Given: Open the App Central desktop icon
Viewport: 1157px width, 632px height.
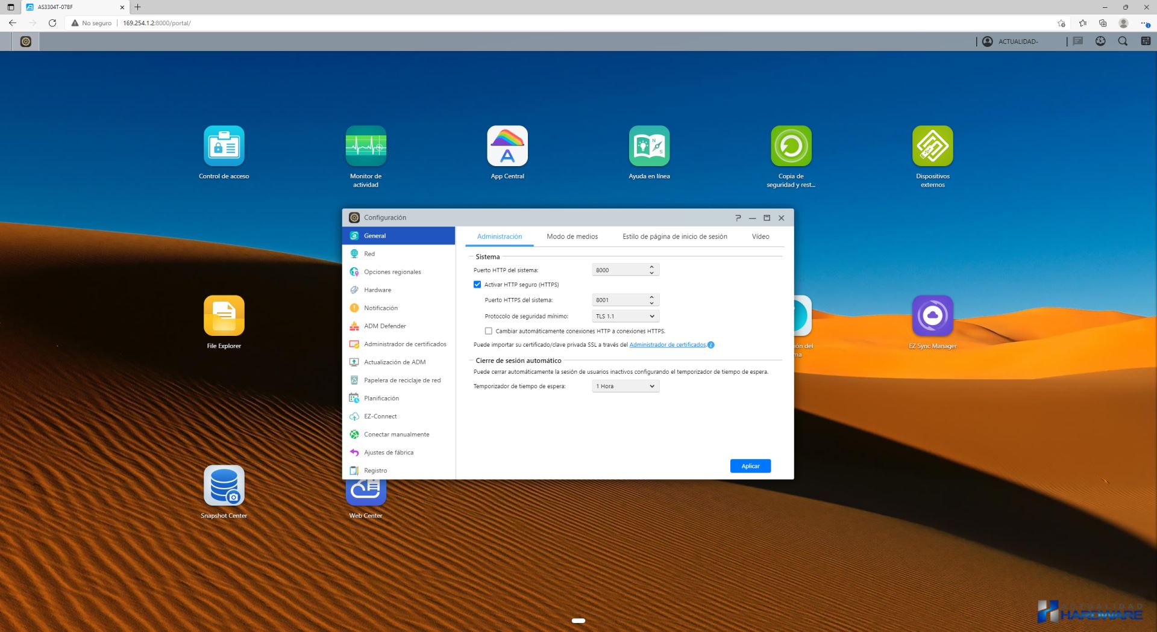Looking at the screenshot, I should pos(507,146).
